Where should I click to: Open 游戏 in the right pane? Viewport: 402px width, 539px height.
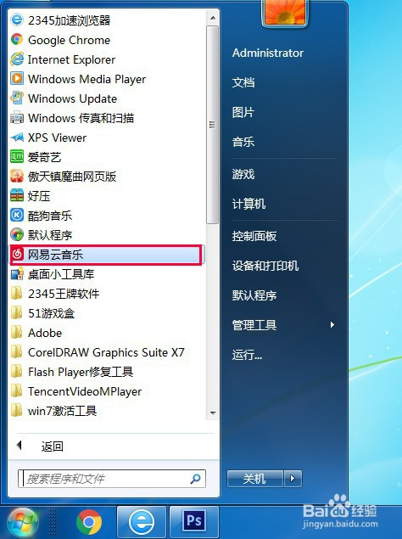pyautogui.click(x=243, y=174)
